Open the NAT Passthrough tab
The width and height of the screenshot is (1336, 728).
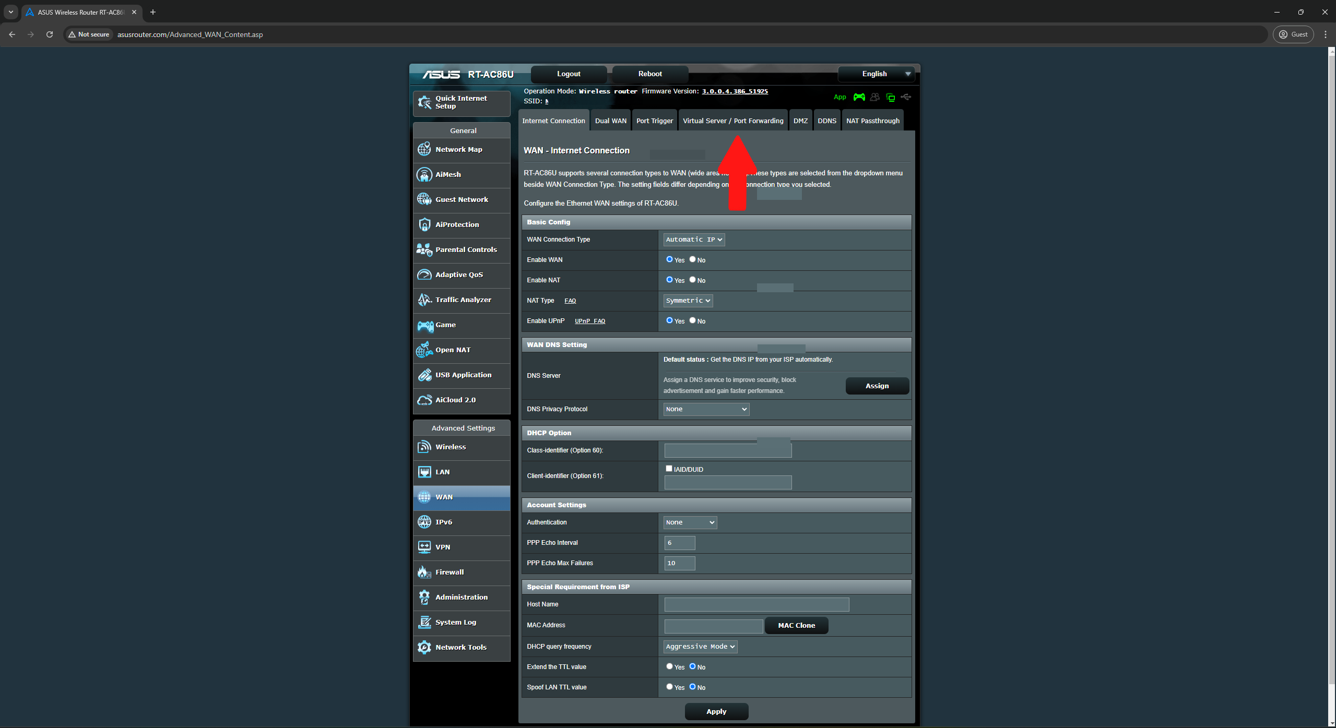[x=873, y=121]
